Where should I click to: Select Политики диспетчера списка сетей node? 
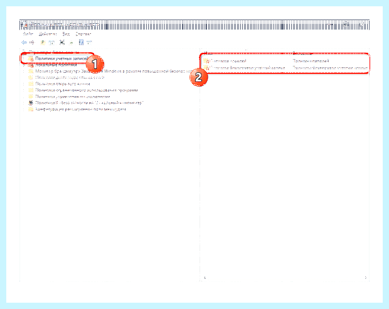[70, 77]
